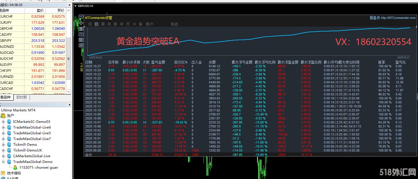Click the 技术指标 indicators icon in Navigator
Image resolution: width=418 pixels, height=179 pixels.
coord(3,173)
